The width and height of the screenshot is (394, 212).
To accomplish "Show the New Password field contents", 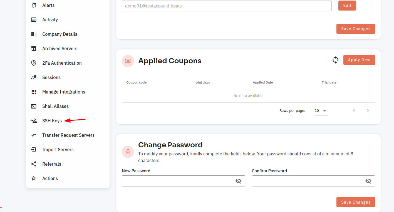I will [x=238, y=181].
